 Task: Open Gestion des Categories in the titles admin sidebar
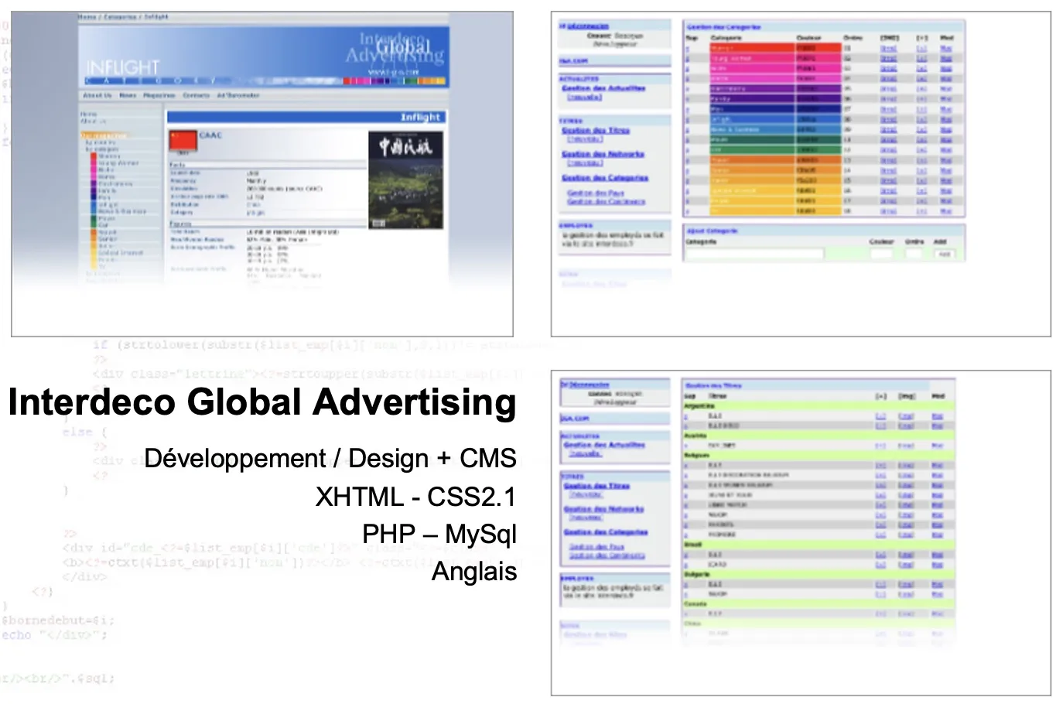606,532
